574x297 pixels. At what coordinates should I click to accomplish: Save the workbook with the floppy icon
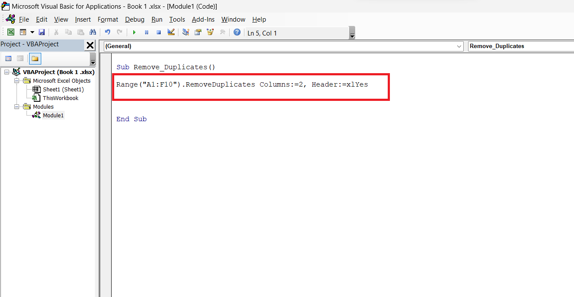click(x=42, y=32)
